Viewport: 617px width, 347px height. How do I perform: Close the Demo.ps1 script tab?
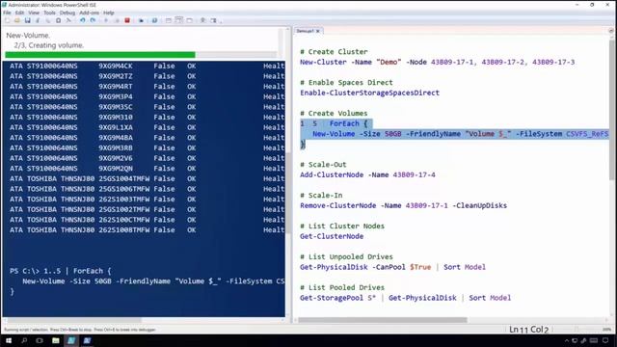pyautogui.click(x=318, y=31)
